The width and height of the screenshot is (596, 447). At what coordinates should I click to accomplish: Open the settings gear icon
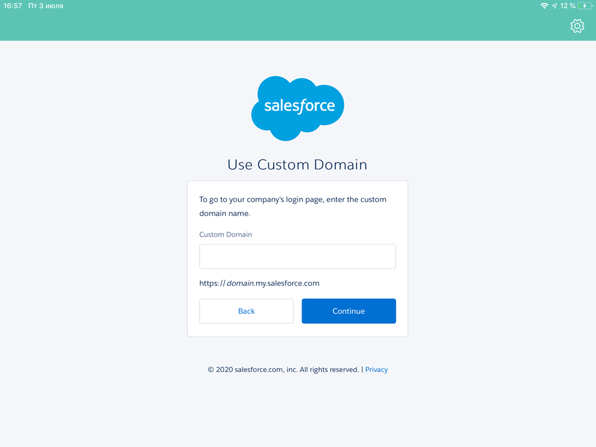click(577, 26)
